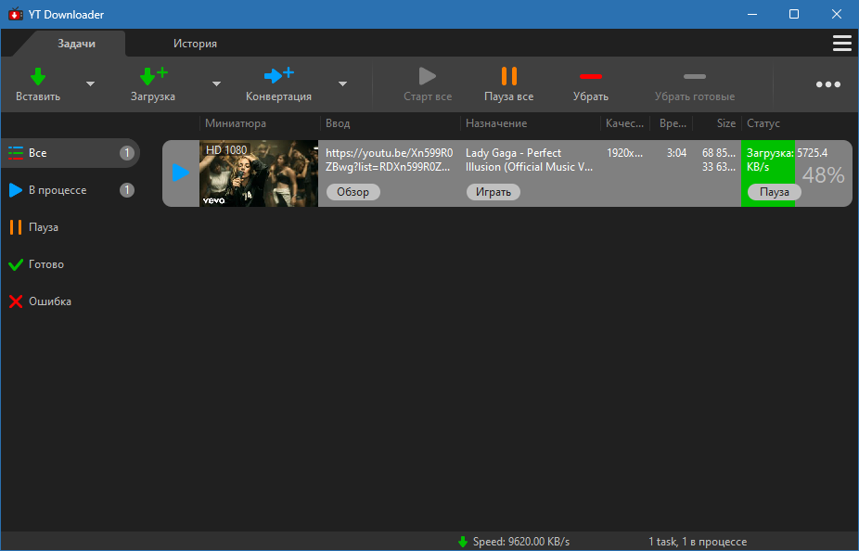
Task: Select the Пауза filter in sidebar
Action: coord(71,227)
